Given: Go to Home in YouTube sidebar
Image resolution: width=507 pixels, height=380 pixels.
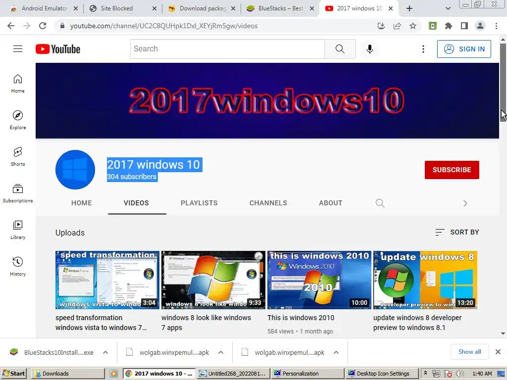Looking at the screenshot, I should 18,84.
